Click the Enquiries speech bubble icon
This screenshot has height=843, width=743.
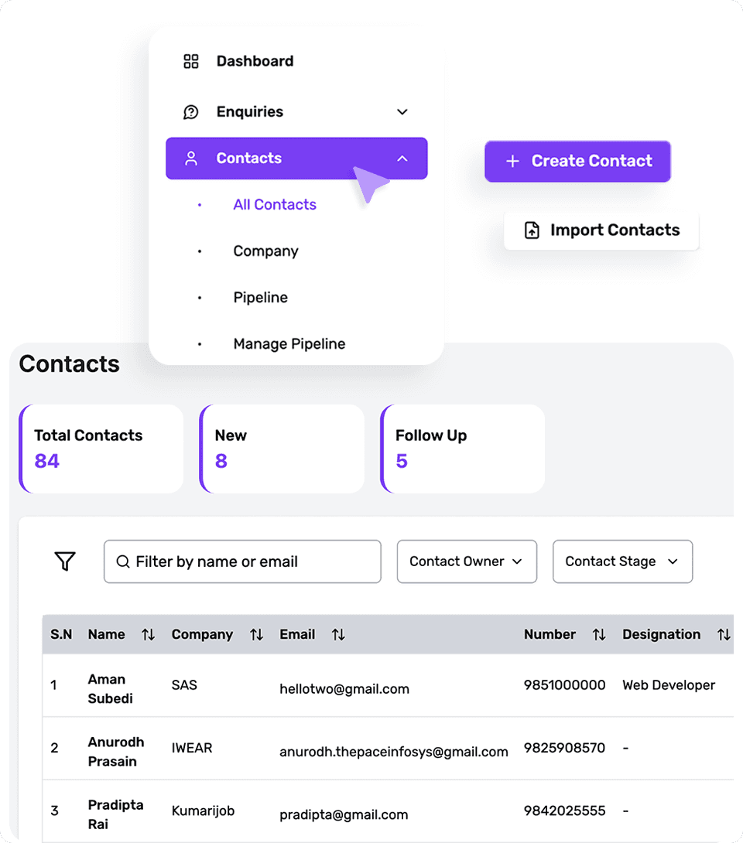191,111
